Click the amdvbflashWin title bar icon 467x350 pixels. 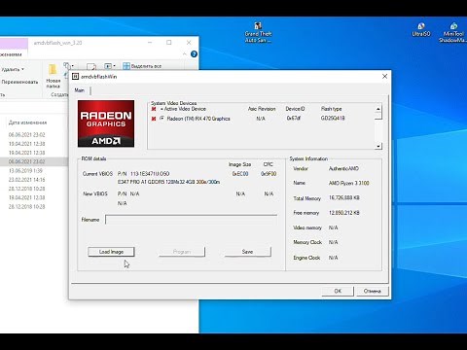coord(75,77)
